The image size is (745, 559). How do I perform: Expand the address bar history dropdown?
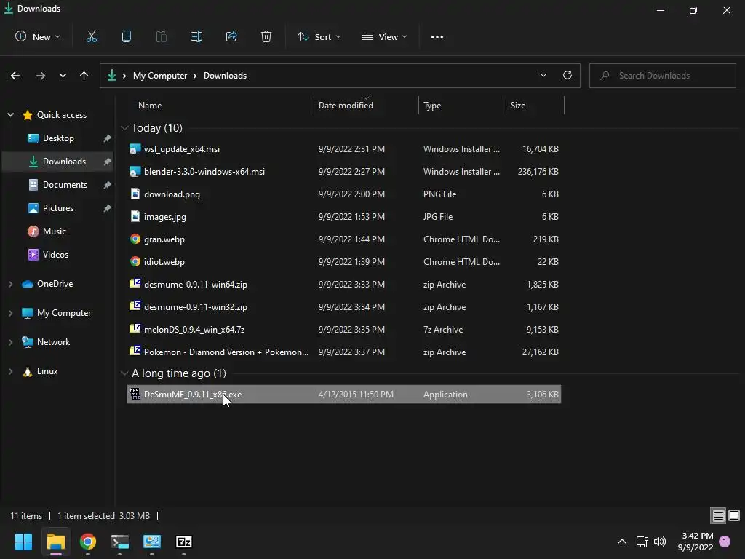(x=543, y=75)
